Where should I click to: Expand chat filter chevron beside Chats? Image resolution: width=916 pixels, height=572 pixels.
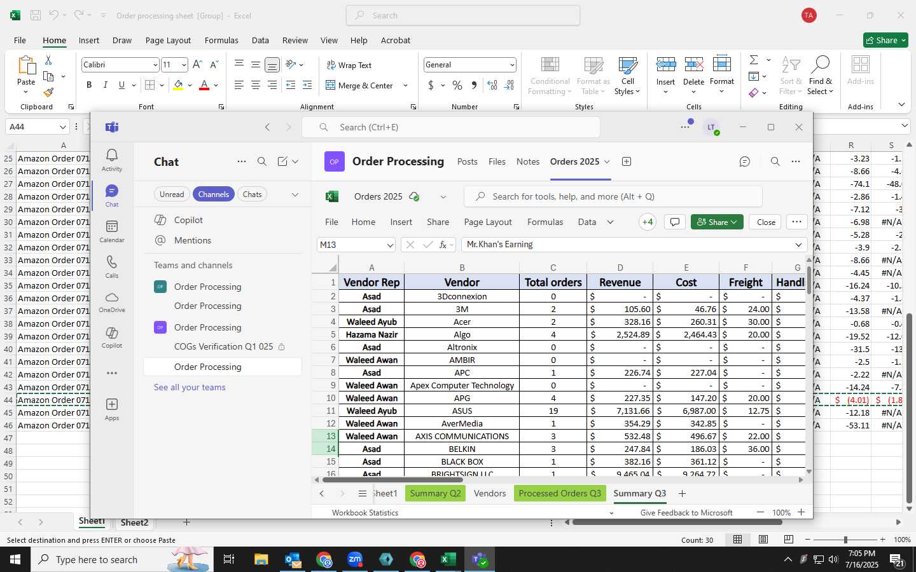tap(295, 194)
